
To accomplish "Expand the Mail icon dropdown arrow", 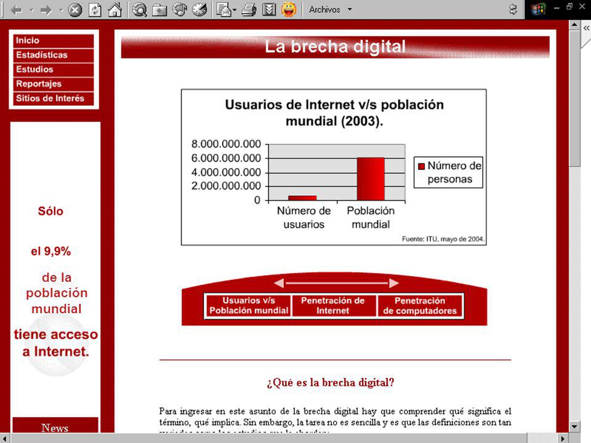I will (x=235, y=10).
